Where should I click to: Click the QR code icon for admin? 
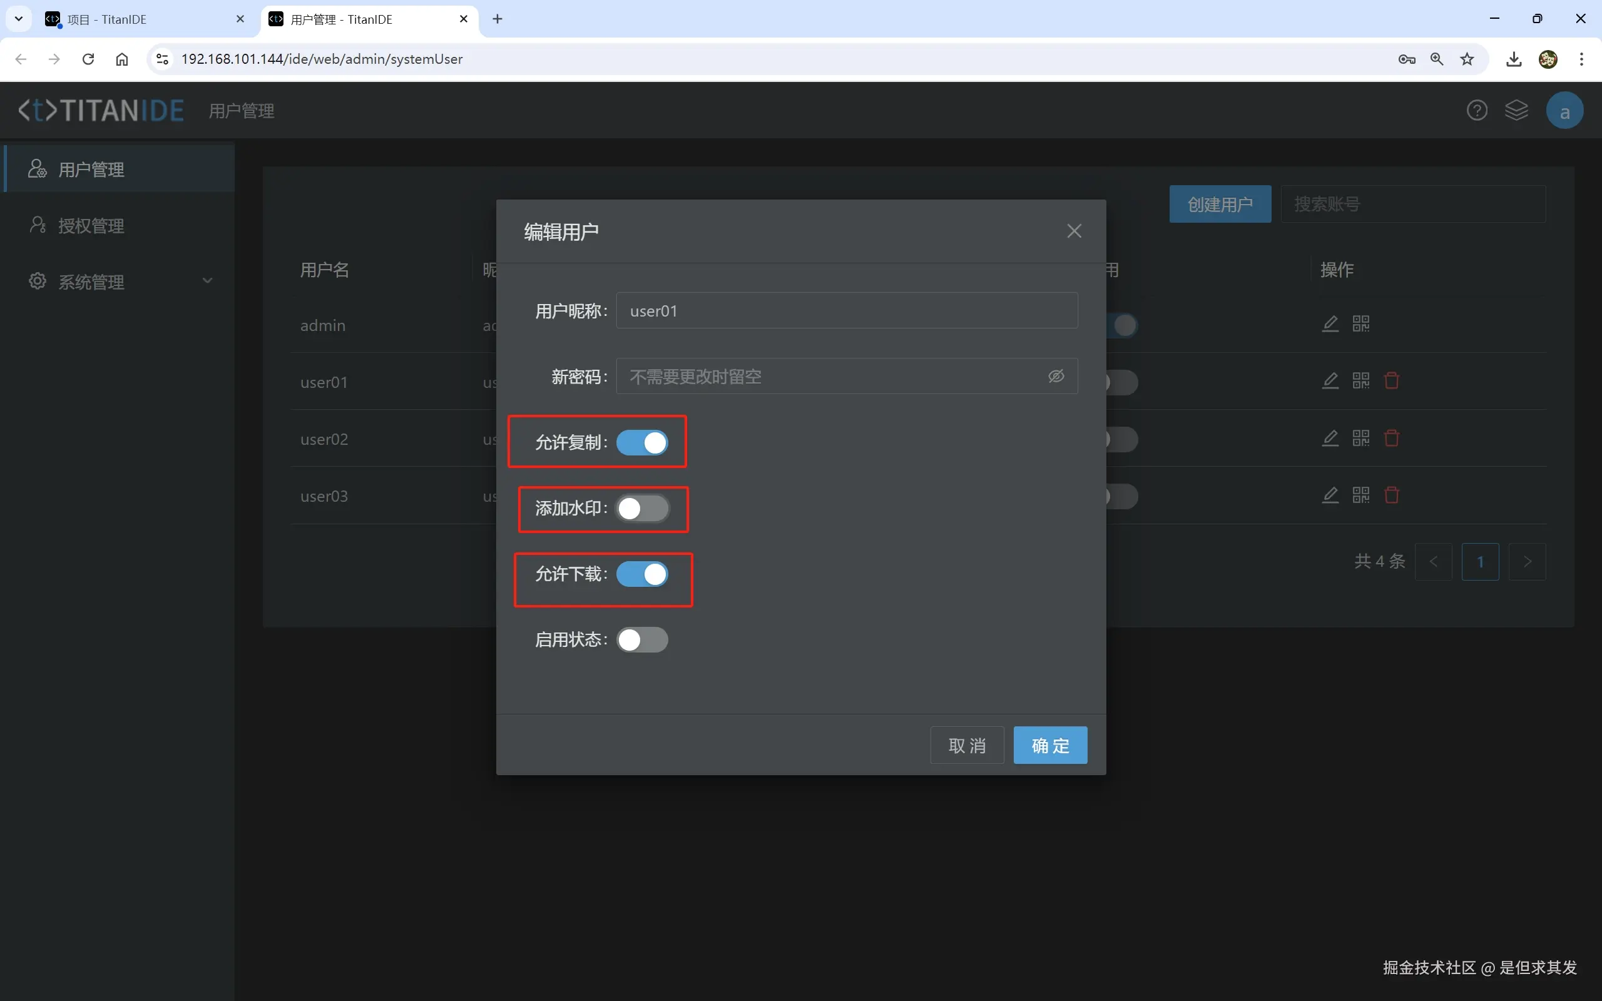(x=1360, y=323)
